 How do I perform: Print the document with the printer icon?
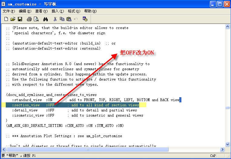point(29,19)
